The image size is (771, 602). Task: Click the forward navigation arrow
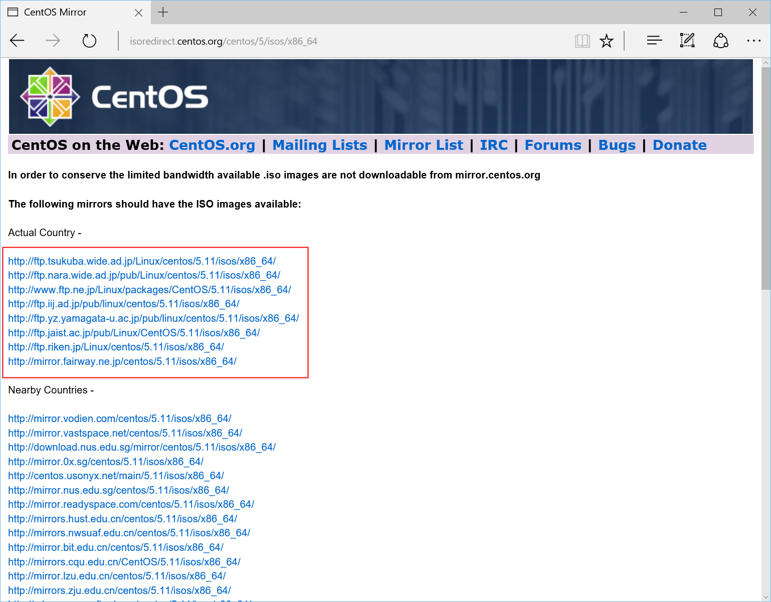point(53,41)
